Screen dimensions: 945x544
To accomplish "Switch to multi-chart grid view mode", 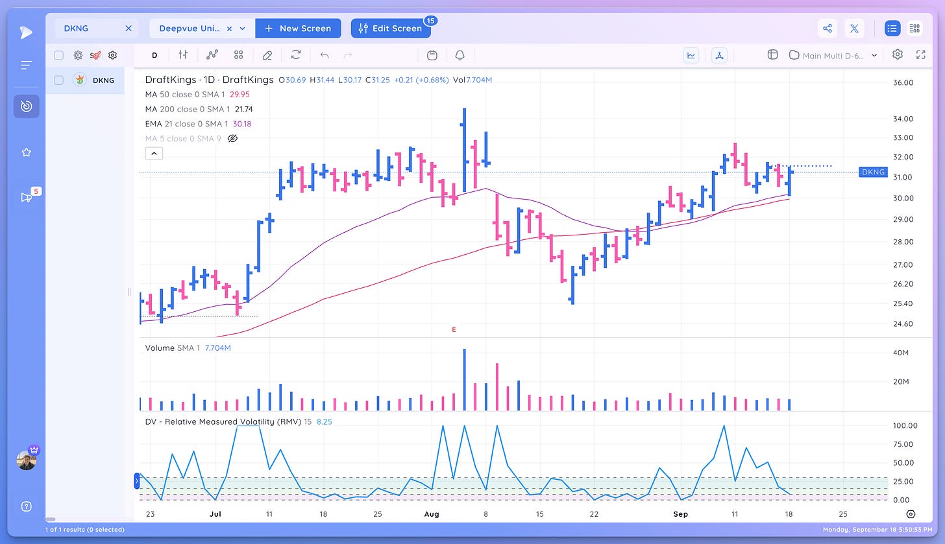I will point(914,29).
